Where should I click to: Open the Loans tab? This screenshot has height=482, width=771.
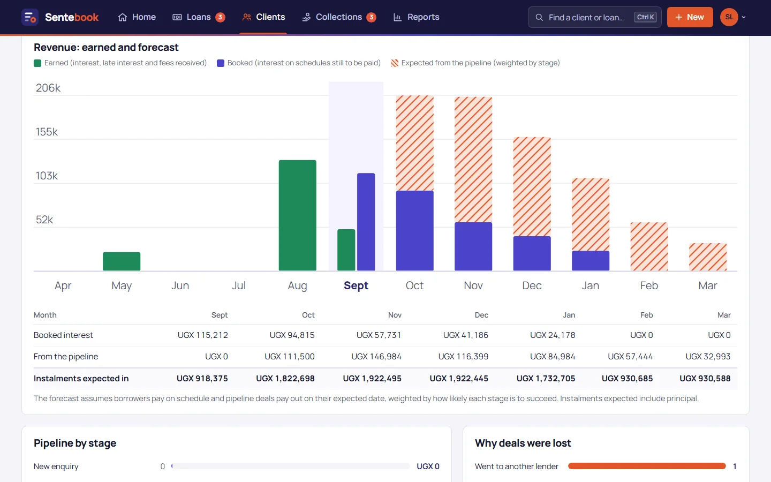199,17
